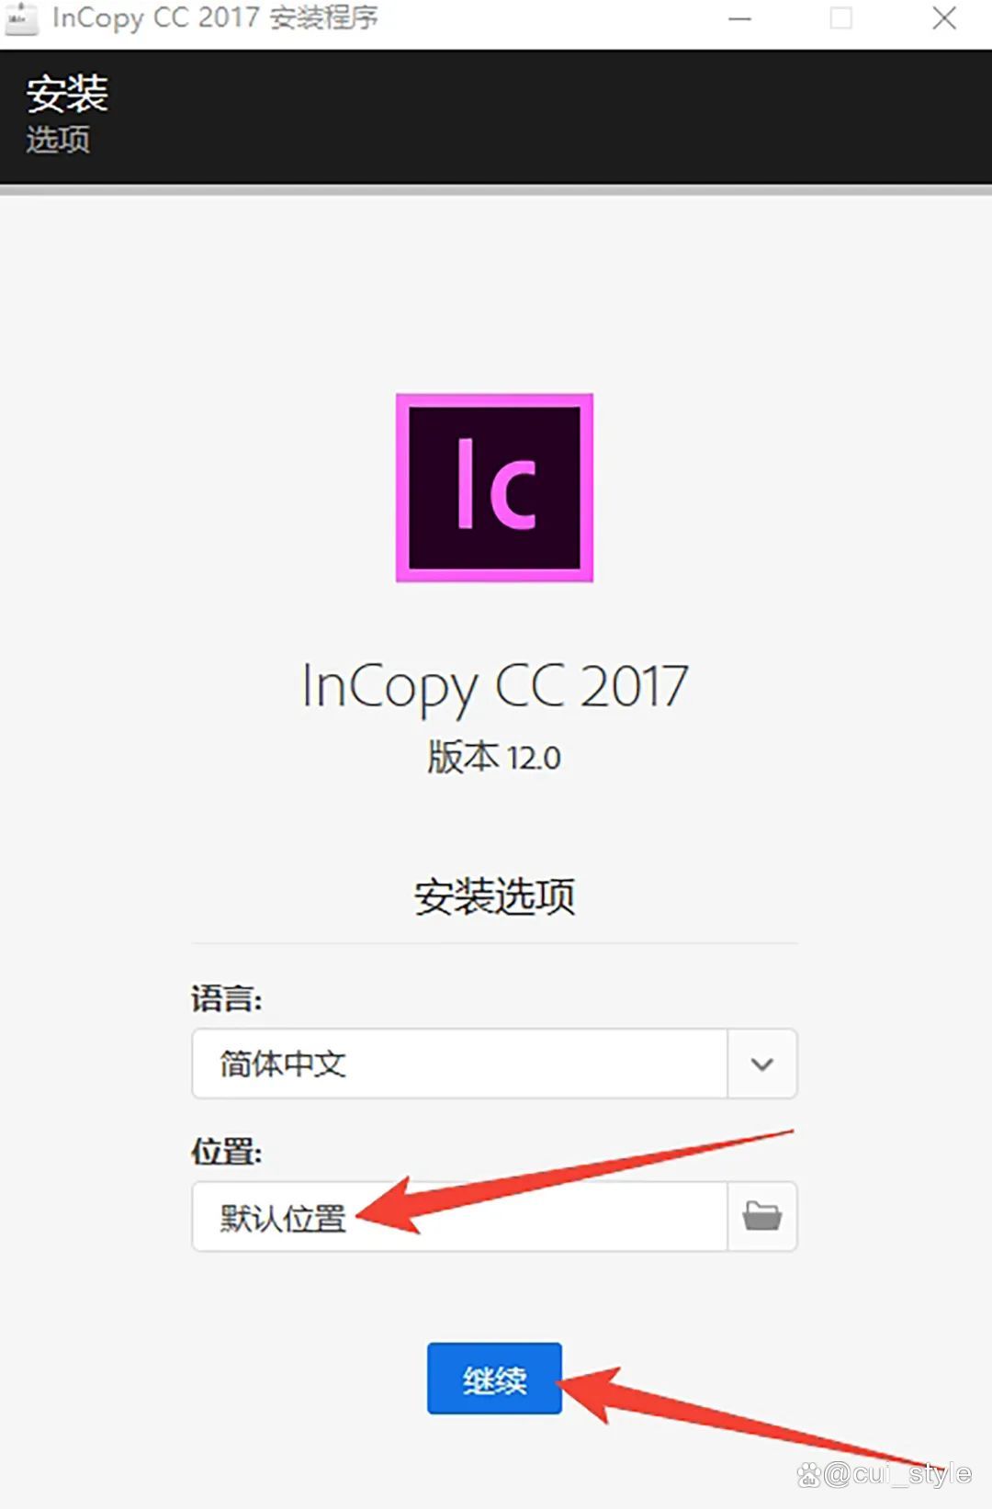
Task: Click the 默认位置 location field
Action: (459, 1216)
